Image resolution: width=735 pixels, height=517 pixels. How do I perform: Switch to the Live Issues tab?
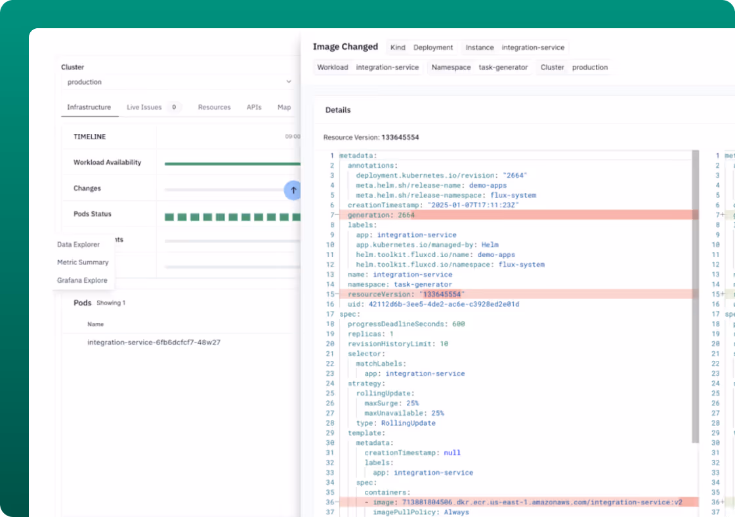tap(144, 108)
